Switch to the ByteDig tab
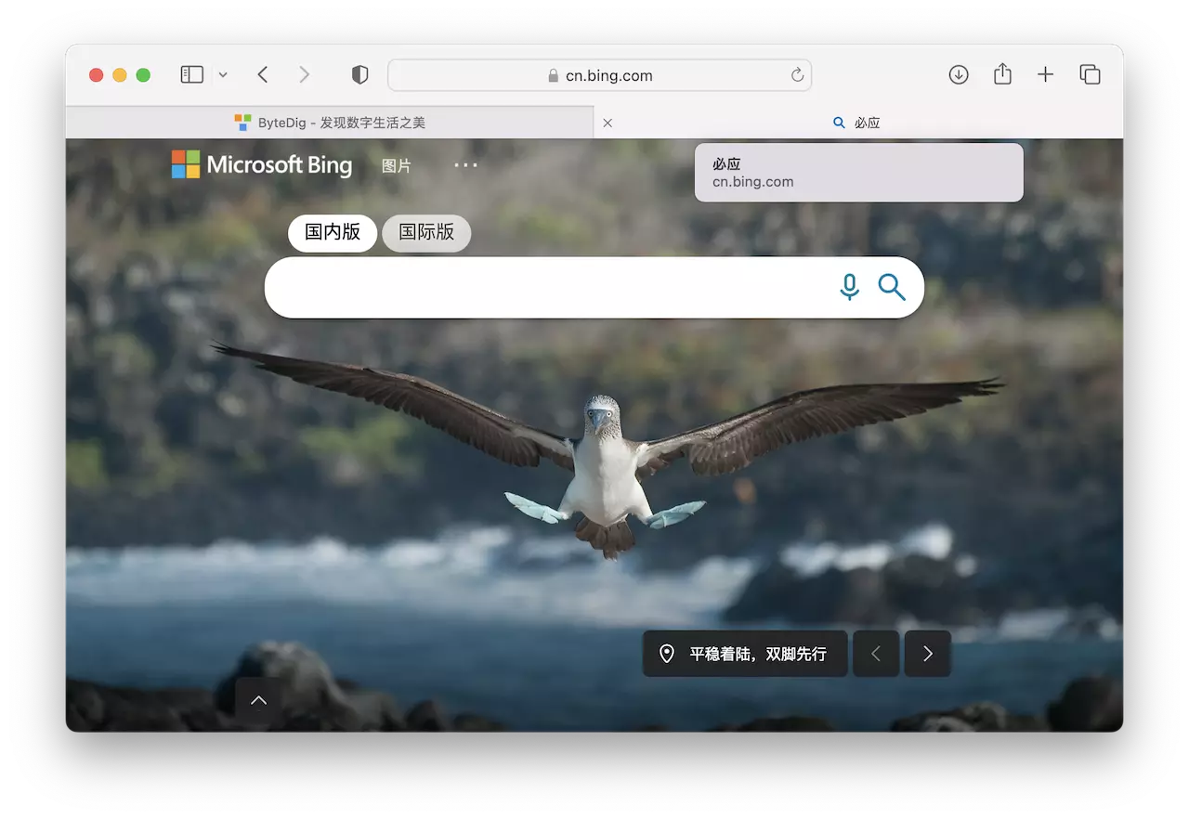 [330, 123]
